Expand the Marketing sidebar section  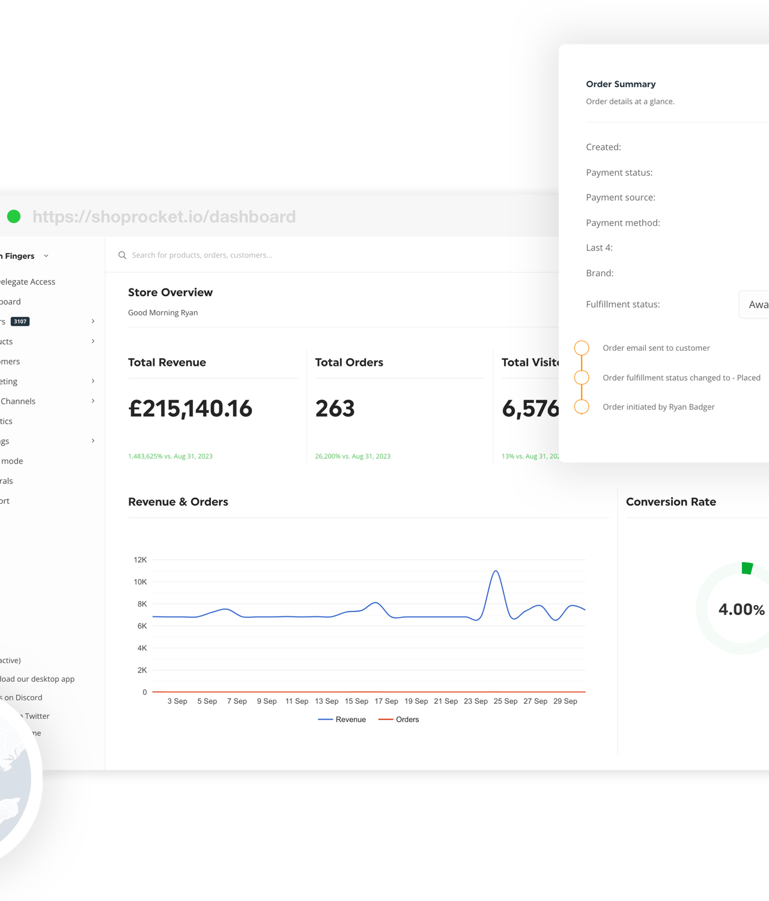tap(93, 381)
